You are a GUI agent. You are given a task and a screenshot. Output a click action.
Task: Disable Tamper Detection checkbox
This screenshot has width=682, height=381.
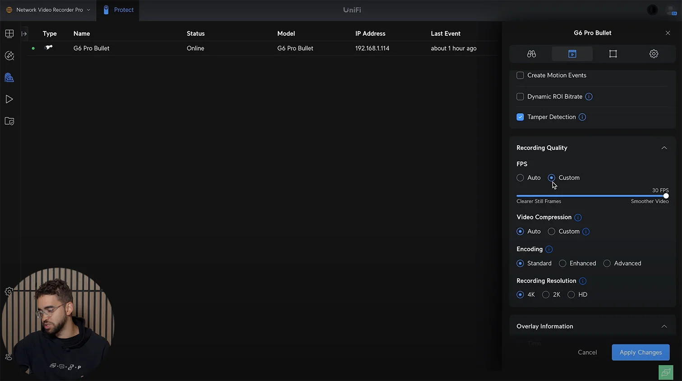click(x=520, y=117)
